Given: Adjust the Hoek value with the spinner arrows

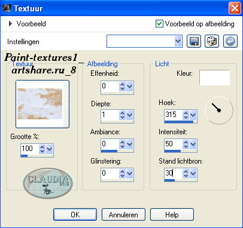Looking at the screenshot, I should tap(186, 115).
